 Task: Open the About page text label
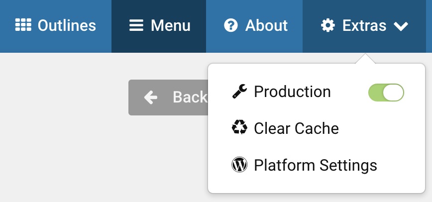266,26
